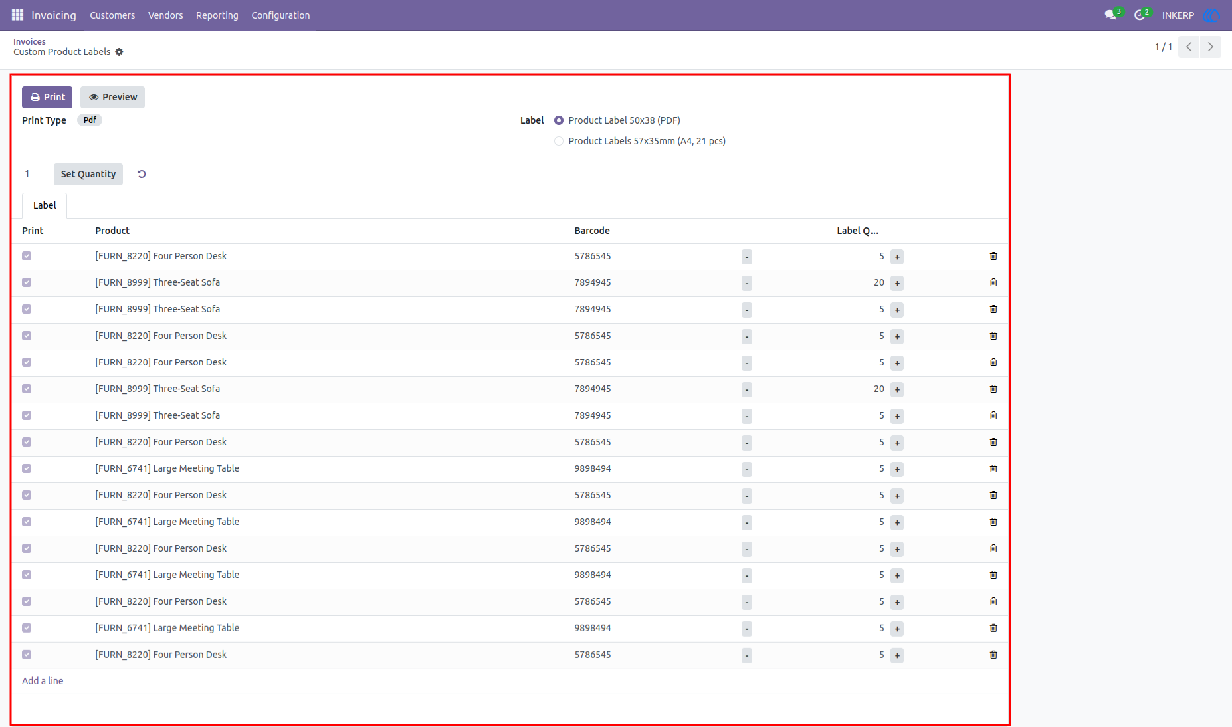Click the Print button
Viewport: 1232px width, 727px height.
click(47, 97)
